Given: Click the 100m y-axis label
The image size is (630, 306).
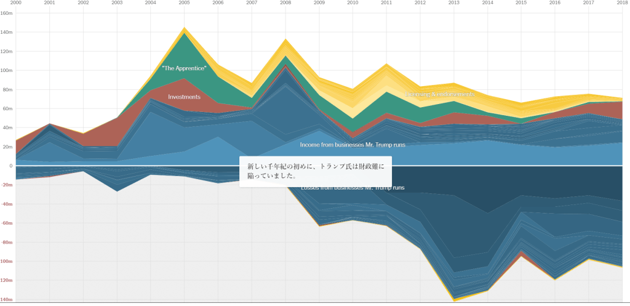Looking at the screenshot, I should coord(6,70).
